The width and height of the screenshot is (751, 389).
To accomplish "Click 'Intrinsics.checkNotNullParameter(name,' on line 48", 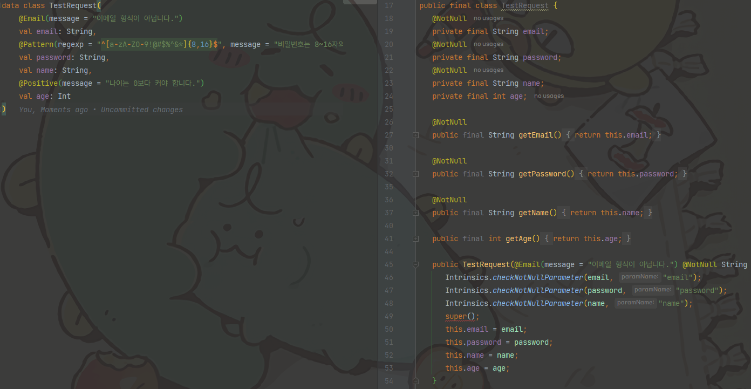I will click(x=527, y=303).
